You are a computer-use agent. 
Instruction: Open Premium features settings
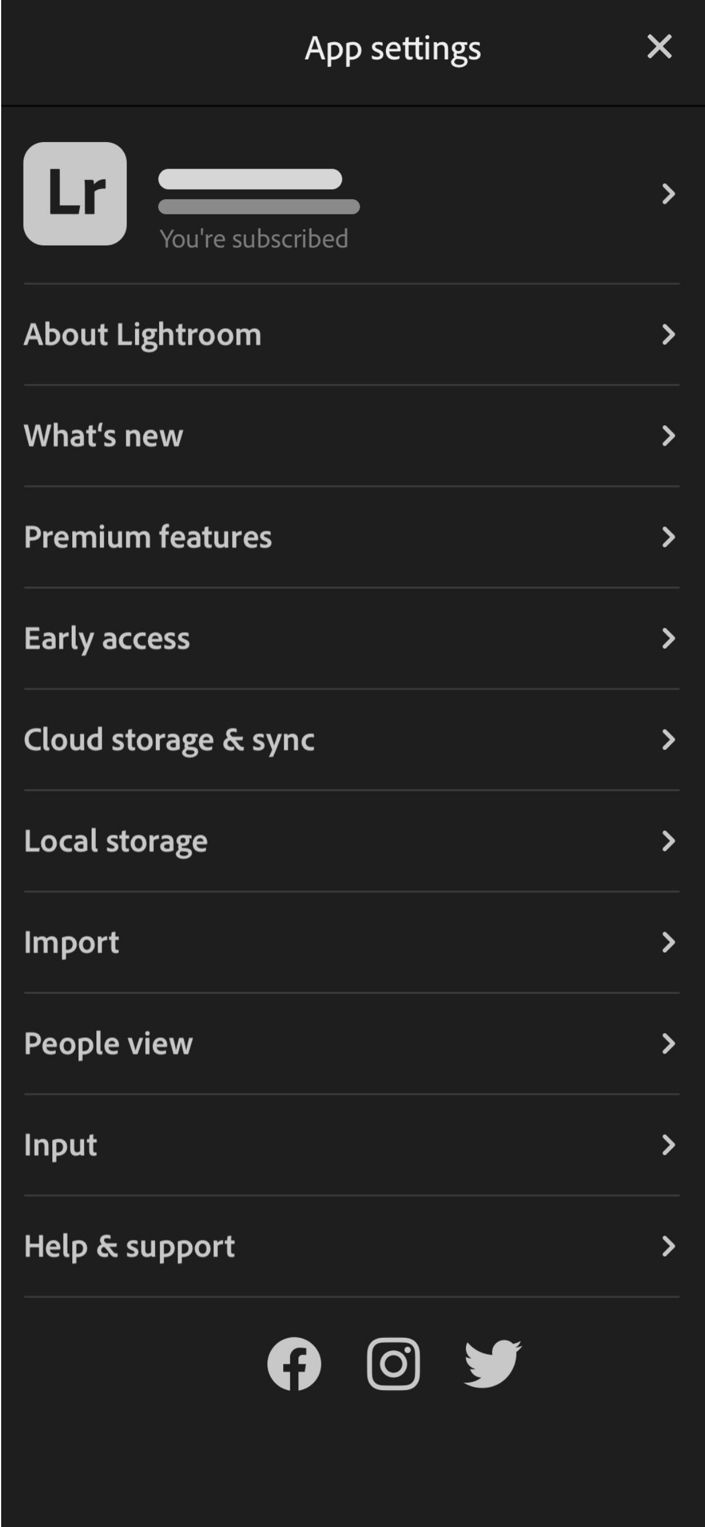(148, 537)
